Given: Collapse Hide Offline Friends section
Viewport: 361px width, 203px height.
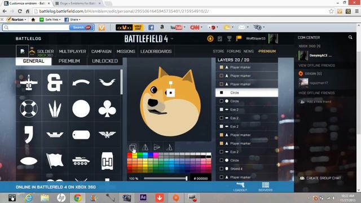Looking at the screenshot, I should 316,93.
